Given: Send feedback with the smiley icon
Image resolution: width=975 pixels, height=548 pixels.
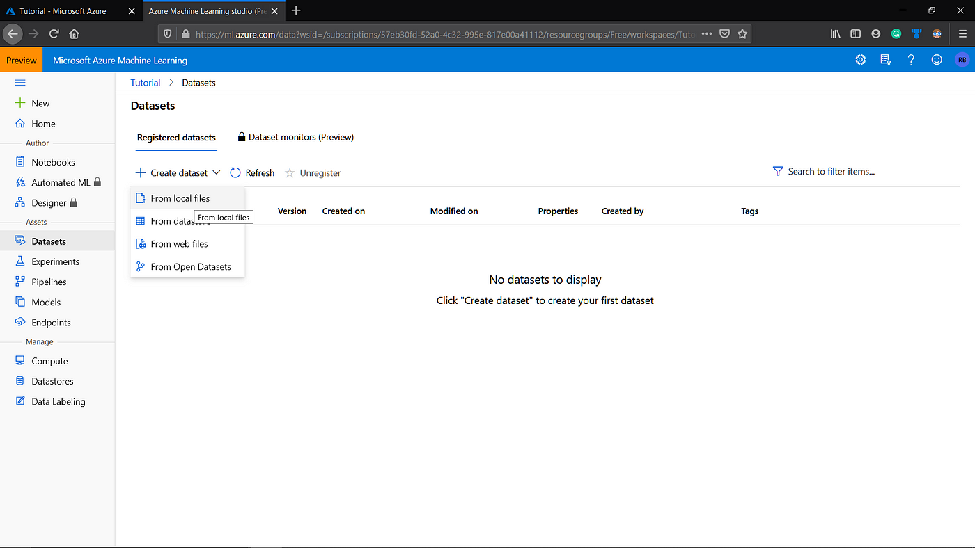Looking at the screenshot, I should coord(937,60).
